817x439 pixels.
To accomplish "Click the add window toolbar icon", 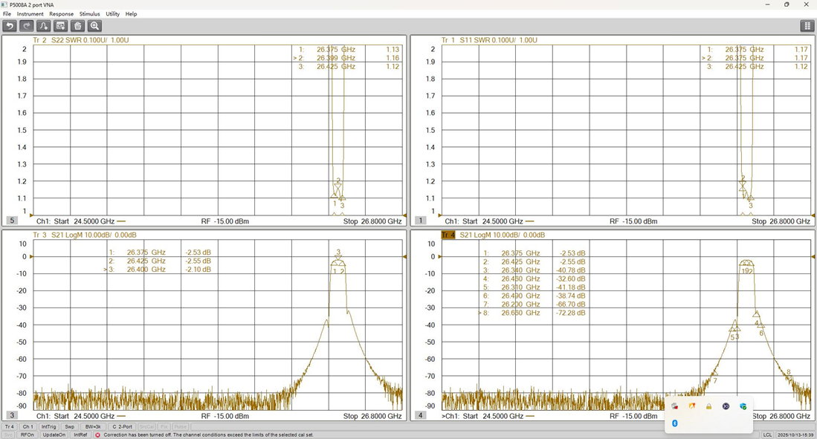I will [61, 26].
